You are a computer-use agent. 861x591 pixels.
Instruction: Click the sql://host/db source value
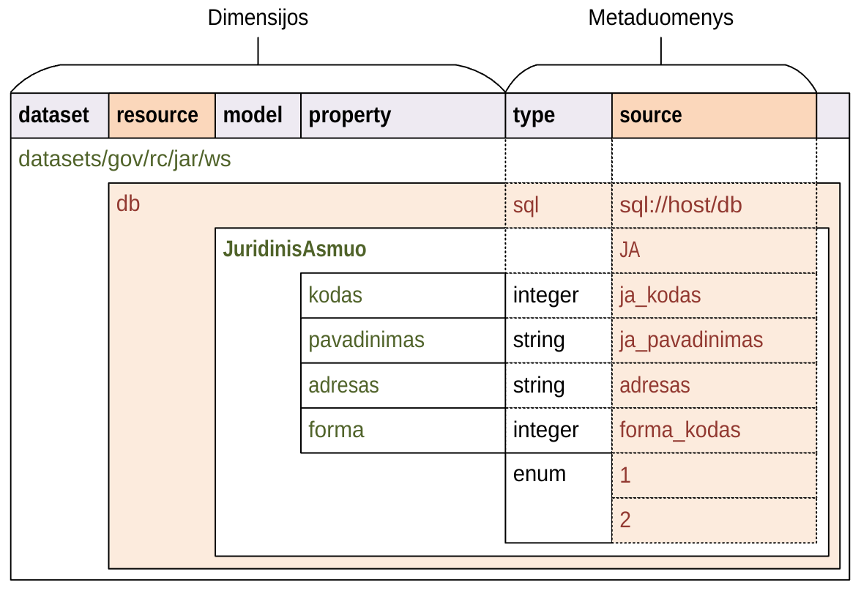point(681,205)
